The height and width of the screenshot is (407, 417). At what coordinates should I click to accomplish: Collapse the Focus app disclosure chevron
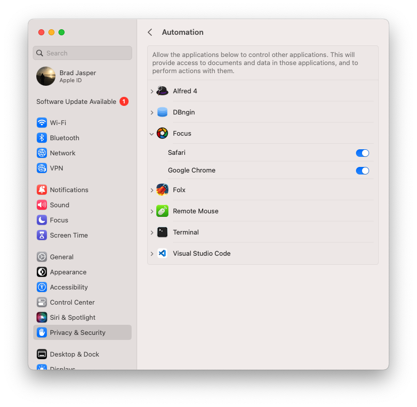[152, 134]
